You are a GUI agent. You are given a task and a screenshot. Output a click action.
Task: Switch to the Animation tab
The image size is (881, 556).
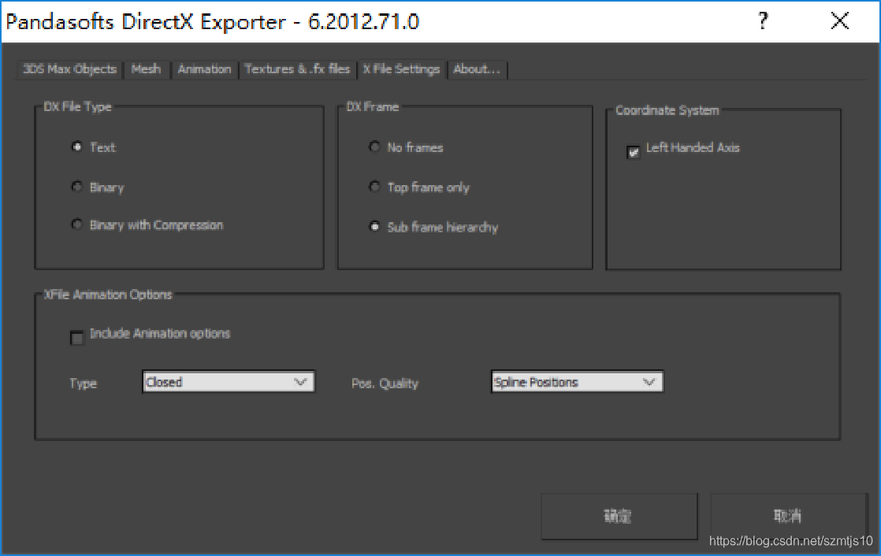point(205,69)
